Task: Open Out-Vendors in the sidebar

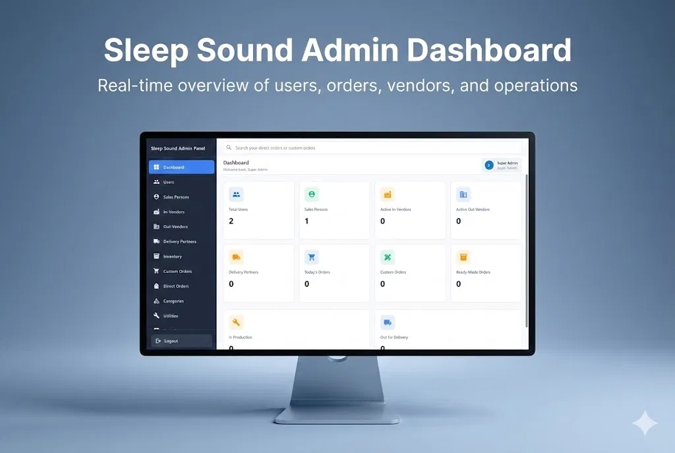Action: 181,227
